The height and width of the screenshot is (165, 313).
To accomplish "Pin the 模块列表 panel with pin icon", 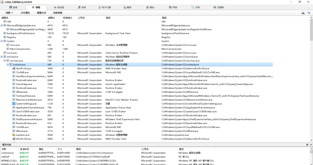I will coord(307,145).
